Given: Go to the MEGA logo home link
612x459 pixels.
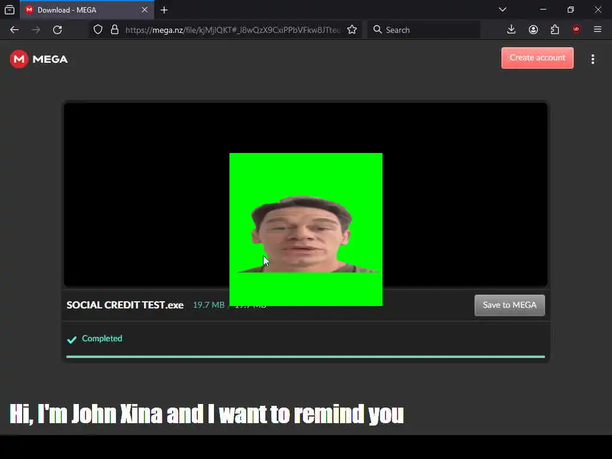Looking at the screenshot, I should coord(39,59).
